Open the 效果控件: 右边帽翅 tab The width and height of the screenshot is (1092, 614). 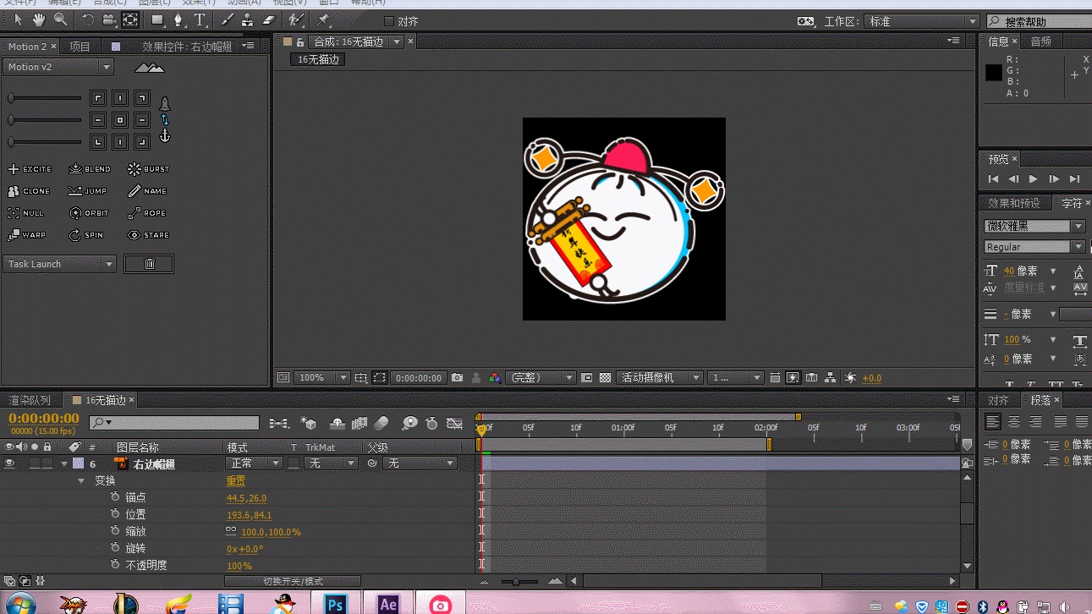pyautogui.click(x=187, y=47)
